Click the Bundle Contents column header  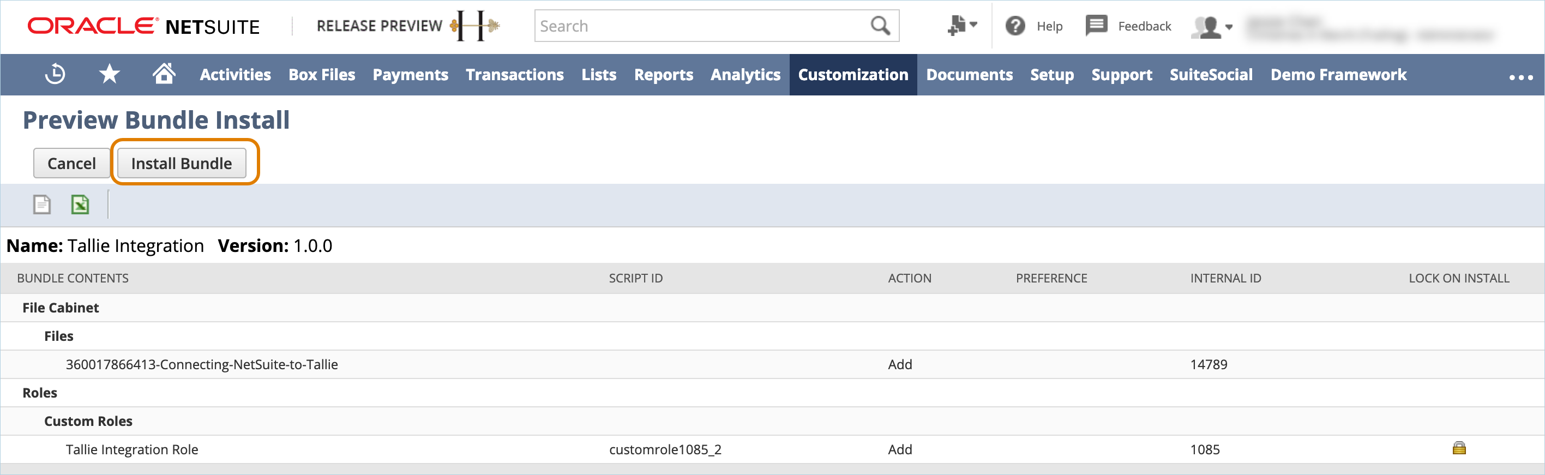point(73,278)
